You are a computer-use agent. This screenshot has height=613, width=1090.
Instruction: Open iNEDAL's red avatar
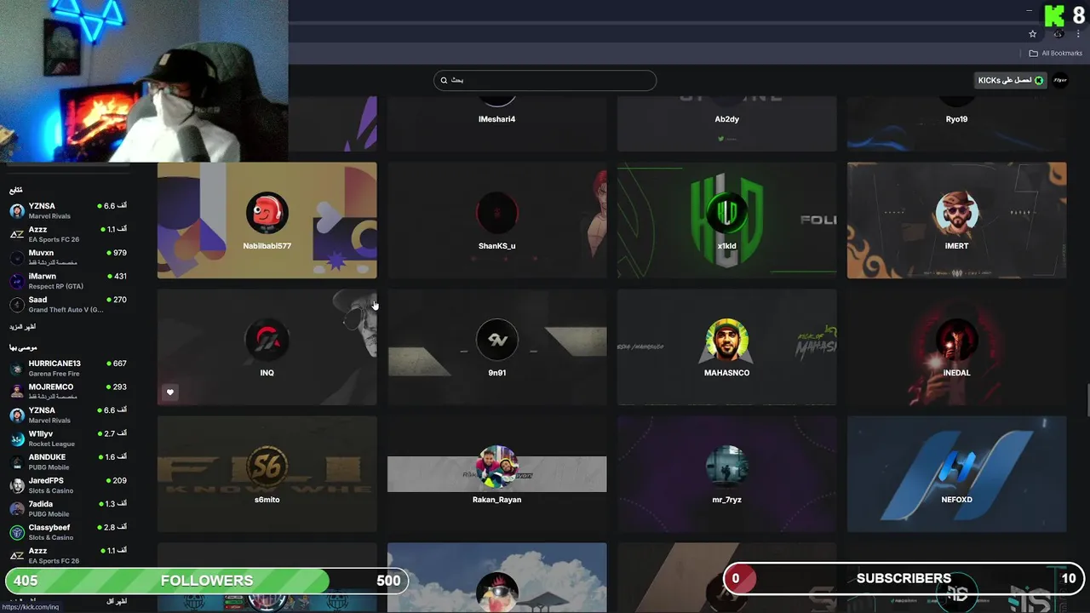(x=956, y=340)
